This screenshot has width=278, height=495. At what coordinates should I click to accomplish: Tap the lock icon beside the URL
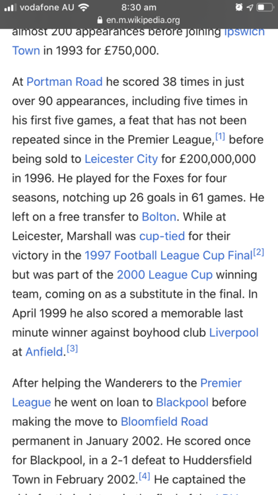(x=100, y=20)
